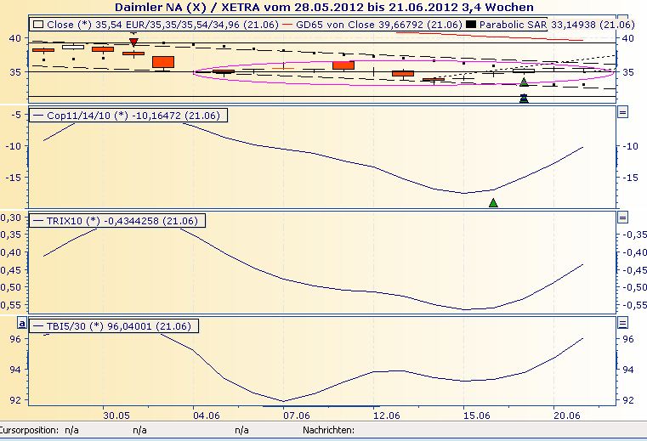647x441 pixels.
Task: Select the green buy triangle inside the price ellipse
Action: pos(524,82)
